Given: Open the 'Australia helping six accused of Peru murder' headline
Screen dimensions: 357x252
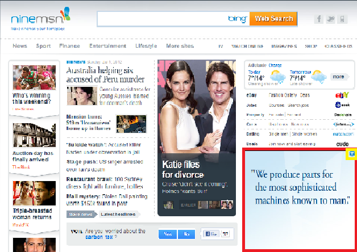Looking at the screenshot, I should click(105, 75).
